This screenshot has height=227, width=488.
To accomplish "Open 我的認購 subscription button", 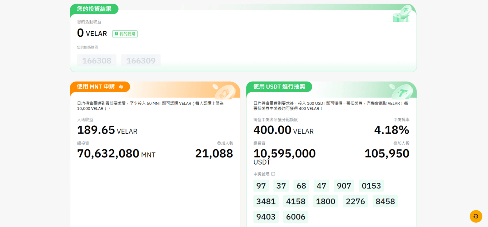I will pyautogui.click(x=125, y=34).
